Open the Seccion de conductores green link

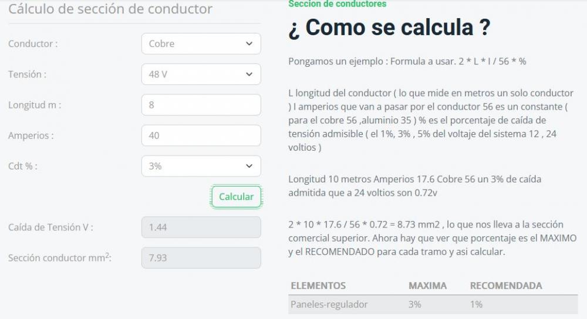[x=338, y=4]
